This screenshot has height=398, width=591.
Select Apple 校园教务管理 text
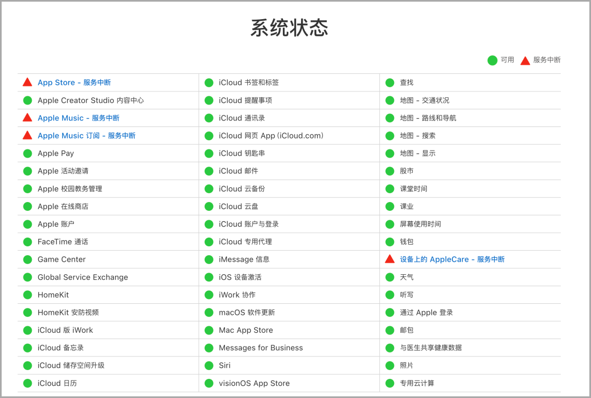69,189
